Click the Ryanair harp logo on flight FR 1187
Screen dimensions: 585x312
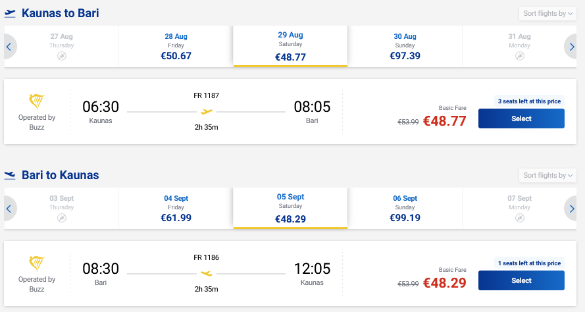37,101
